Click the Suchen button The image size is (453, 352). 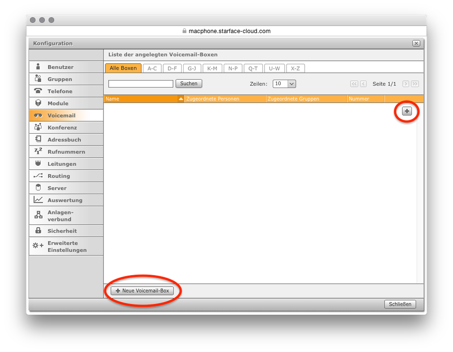click(188, 83)
